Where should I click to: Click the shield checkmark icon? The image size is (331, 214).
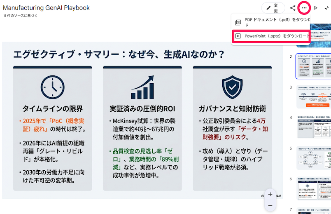pyautogui.click(x=232, y=87)
